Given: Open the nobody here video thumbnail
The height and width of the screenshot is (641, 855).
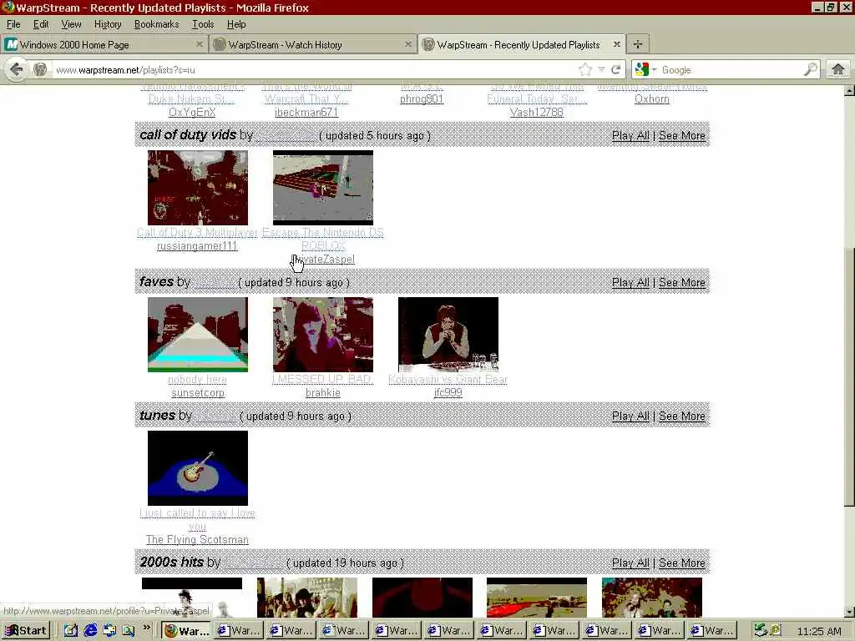Looking at the screenshot, I should [x=197, y=335].
